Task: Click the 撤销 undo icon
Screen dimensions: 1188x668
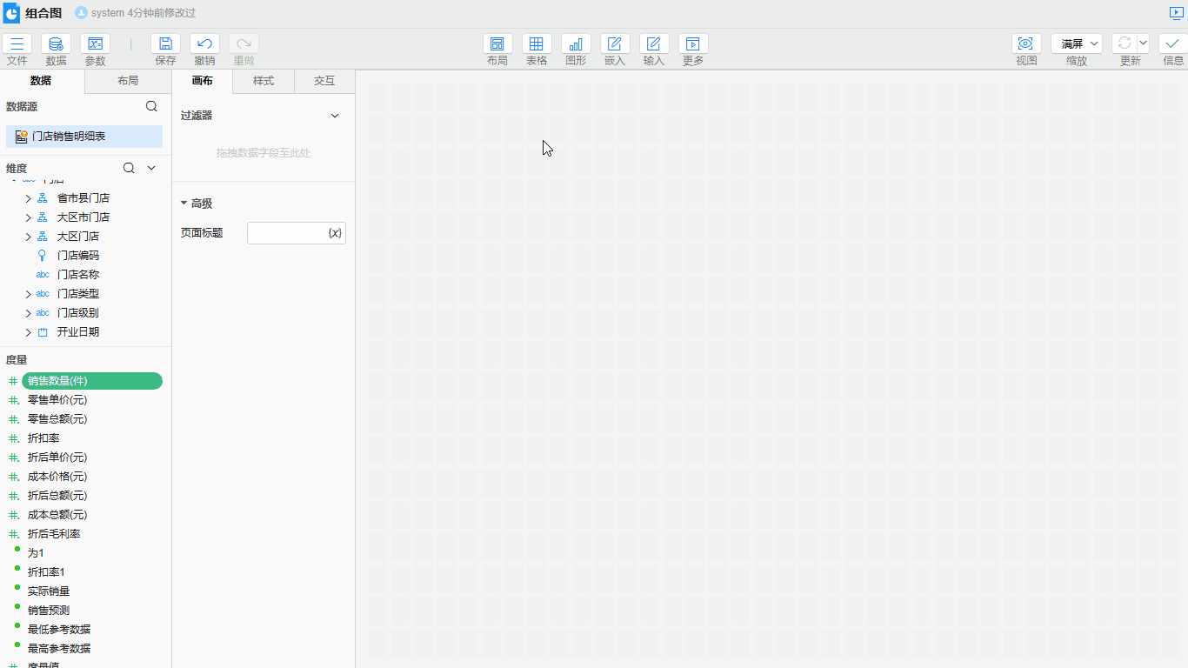Action: point(204,43)
